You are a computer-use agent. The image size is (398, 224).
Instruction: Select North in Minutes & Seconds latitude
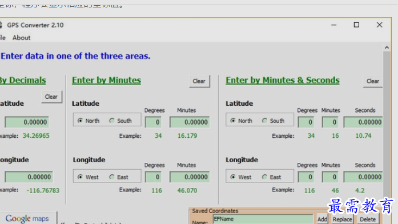242,121
